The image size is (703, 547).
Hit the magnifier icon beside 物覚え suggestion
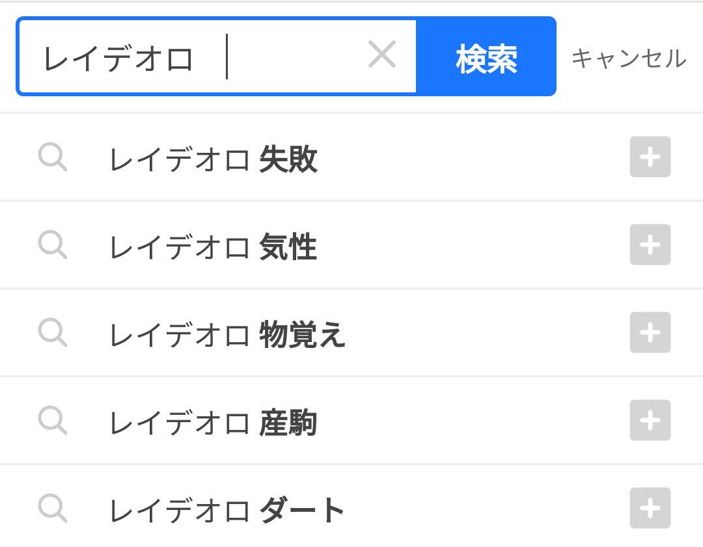coord(52,332)
